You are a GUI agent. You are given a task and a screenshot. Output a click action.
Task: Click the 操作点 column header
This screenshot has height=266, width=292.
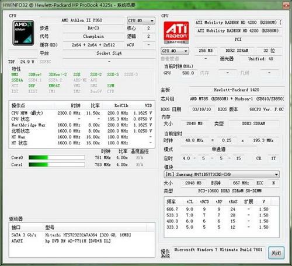(32, 105)
